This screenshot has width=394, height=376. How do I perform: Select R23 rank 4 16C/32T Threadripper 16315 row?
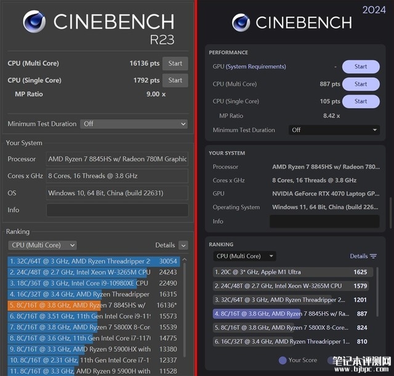[x=94, y=294]
